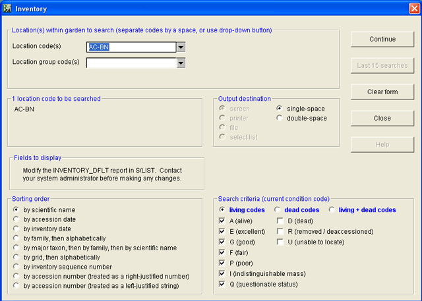422x301 pixels.
Task: Click the Clear form button
Action: [382, 92]
